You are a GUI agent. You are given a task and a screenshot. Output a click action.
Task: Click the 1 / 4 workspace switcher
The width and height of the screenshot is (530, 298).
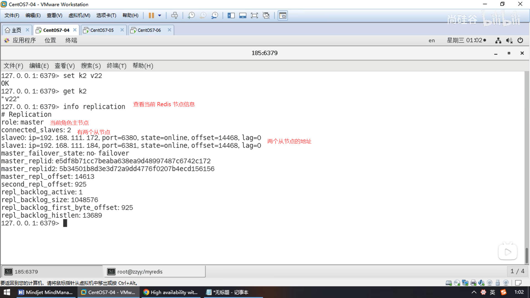point(517,271)
